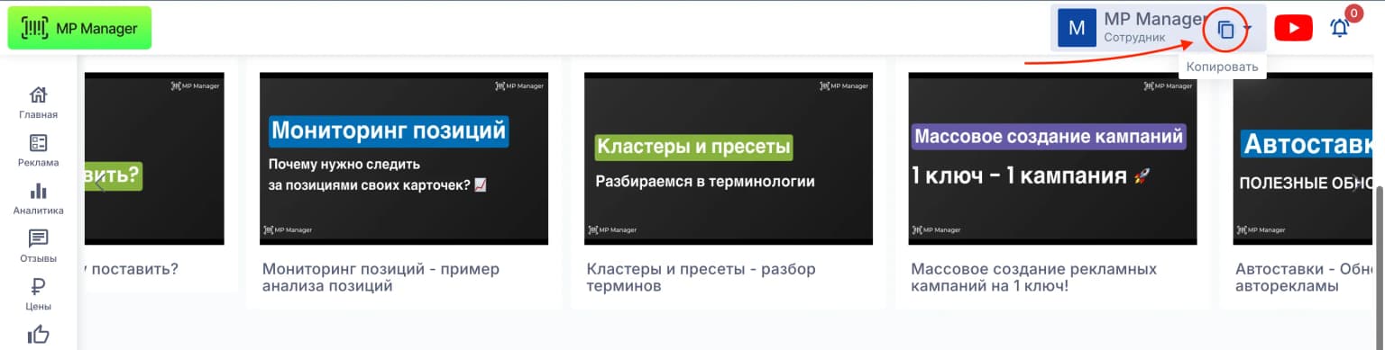Click the carousel previous arrow
This screenshot has height=350, width=1385.
pyautogui.click(x=100, y=183)
